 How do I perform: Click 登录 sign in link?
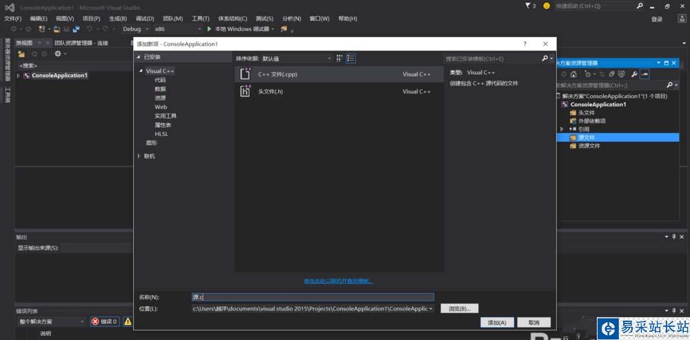pyautogui.click(x=657, y=19)
